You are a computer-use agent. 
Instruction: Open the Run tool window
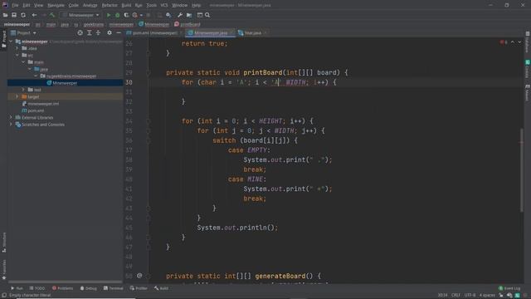(17, 288)
